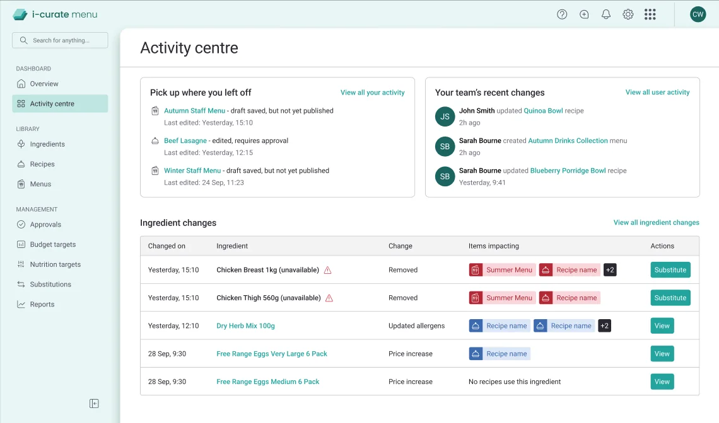Image resolution: width=719 pixels, height=423 pixels.
Task: Click the magnifier icon in search box
Action: [23, 40]
